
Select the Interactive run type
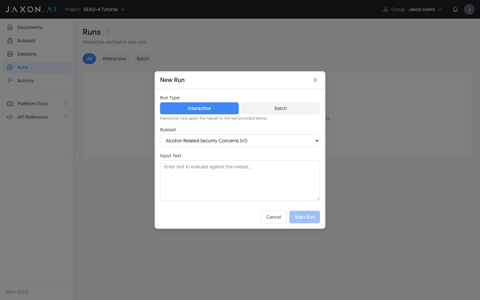coord(199,108)
